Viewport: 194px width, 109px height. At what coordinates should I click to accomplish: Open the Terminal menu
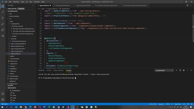(x=37, y=2)
